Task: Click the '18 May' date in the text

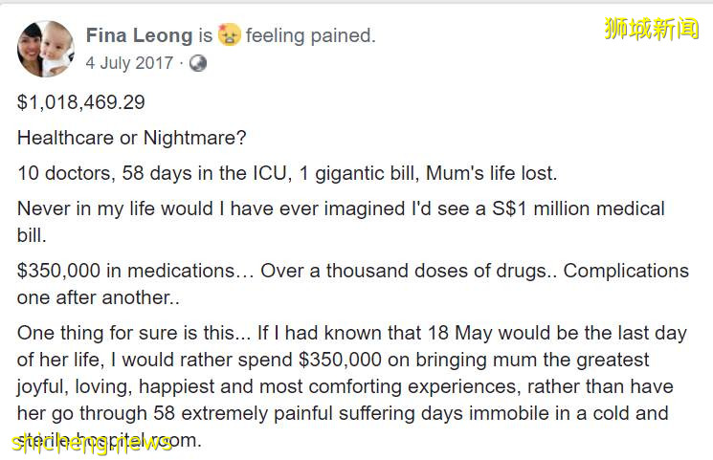Action: (495, 333)
